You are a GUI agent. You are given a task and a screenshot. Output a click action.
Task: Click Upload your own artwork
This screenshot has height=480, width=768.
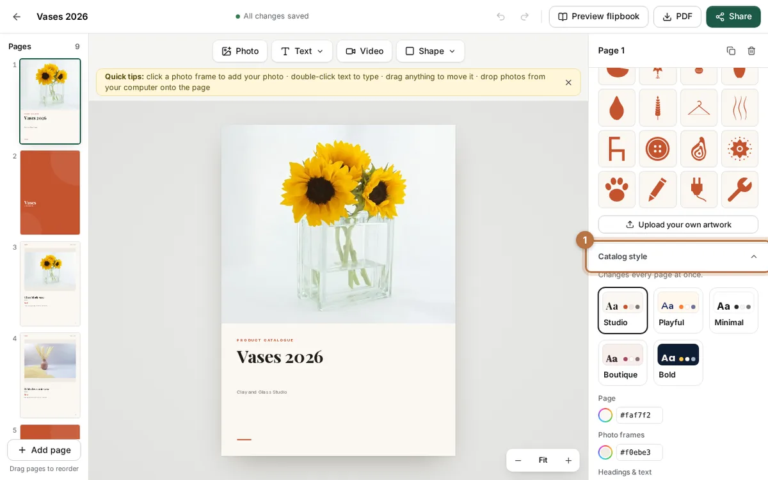[x=678, y=225]
